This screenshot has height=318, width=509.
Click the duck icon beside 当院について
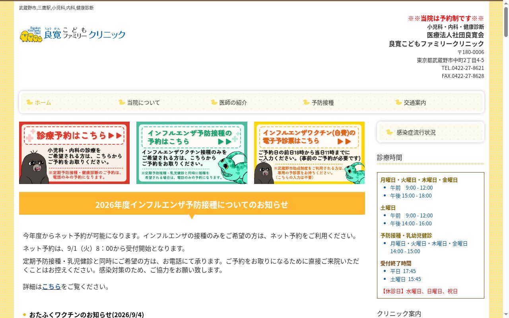click(122, 102)
